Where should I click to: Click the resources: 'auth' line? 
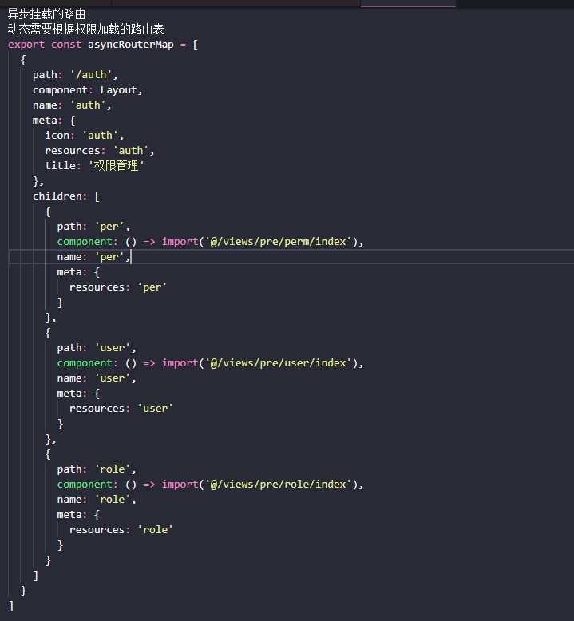[100, 151]
